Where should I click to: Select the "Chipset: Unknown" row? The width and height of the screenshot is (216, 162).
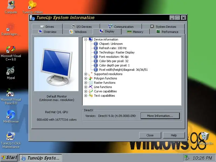tap(111, 44)
